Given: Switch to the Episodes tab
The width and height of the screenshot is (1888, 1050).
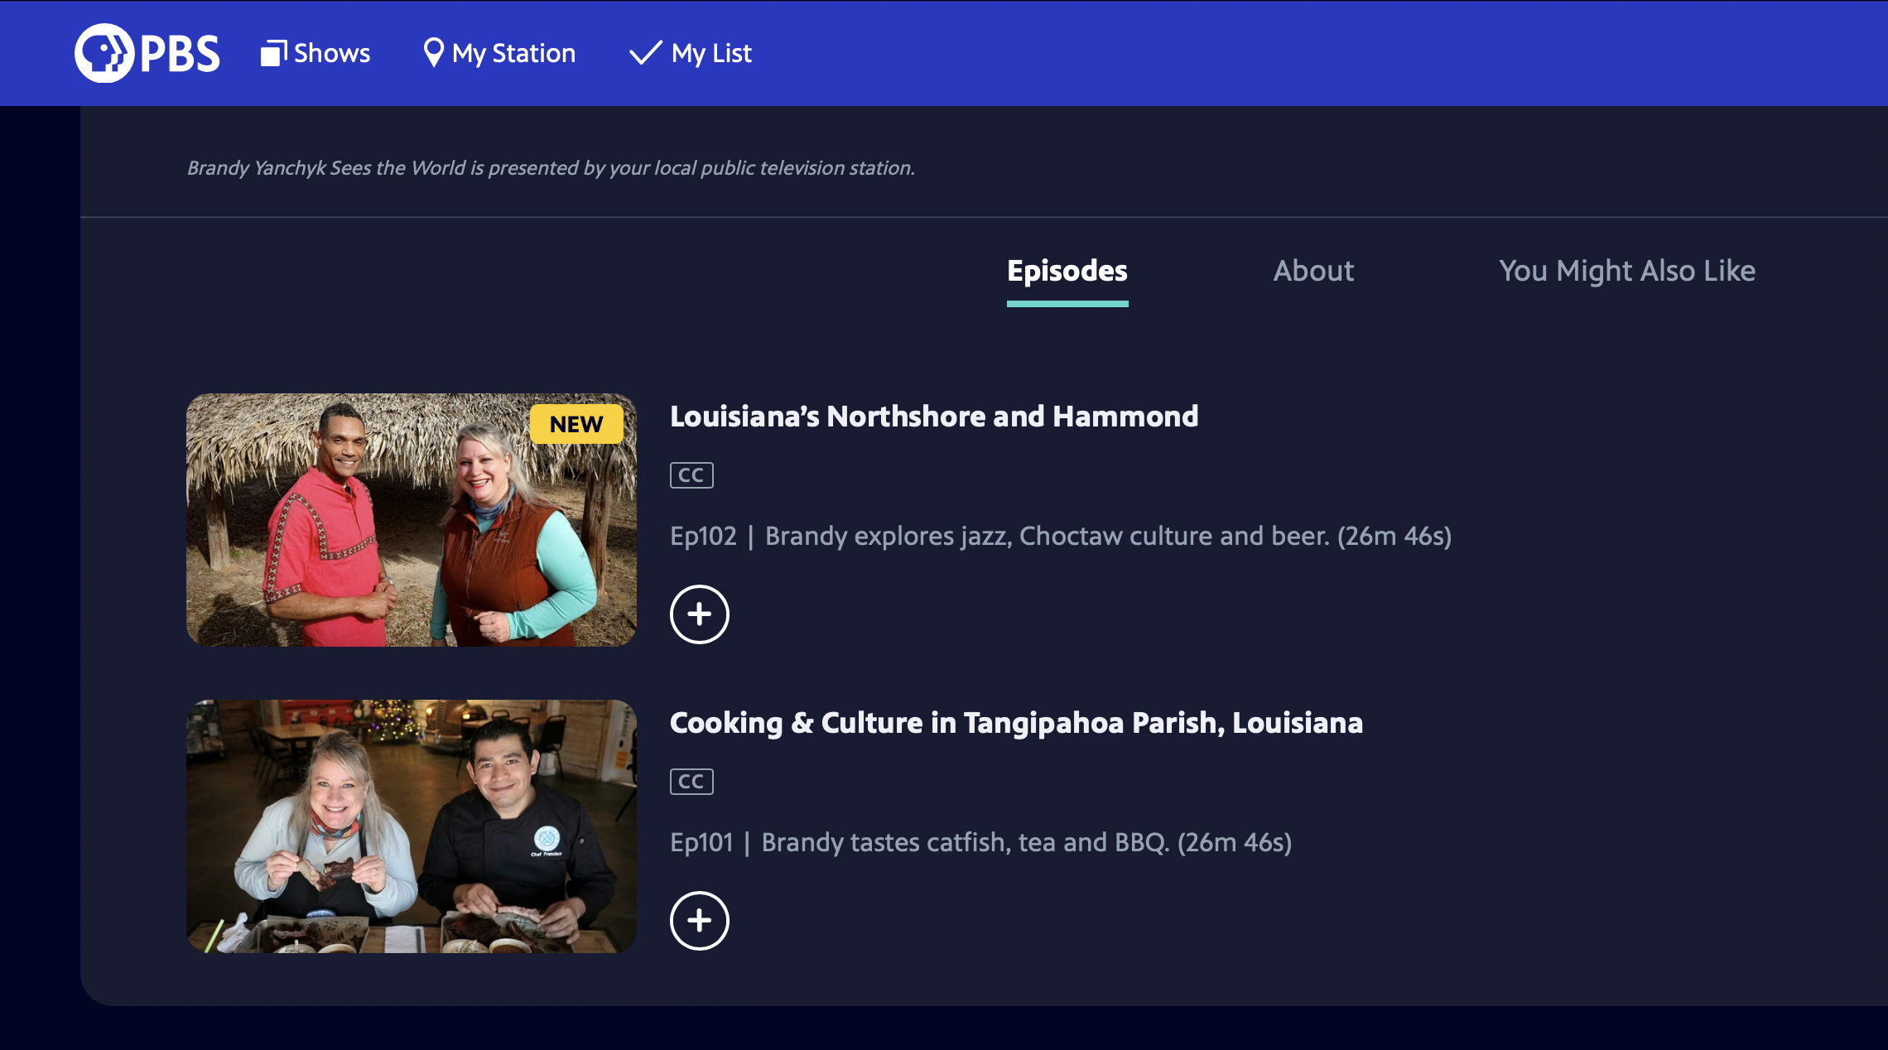Looking at the screenshot, I should (1067, 271).
